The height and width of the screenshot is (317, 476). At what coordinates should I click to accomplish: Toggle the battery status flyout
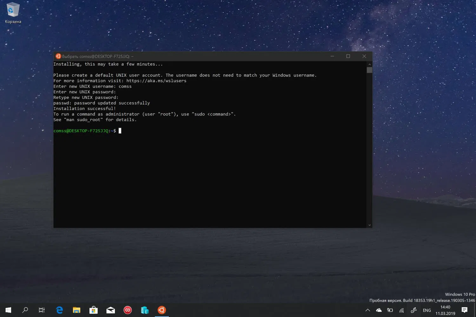coord(390,310)
